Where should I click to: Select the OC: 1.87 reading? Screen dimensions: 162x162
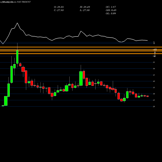click(111, 7)
